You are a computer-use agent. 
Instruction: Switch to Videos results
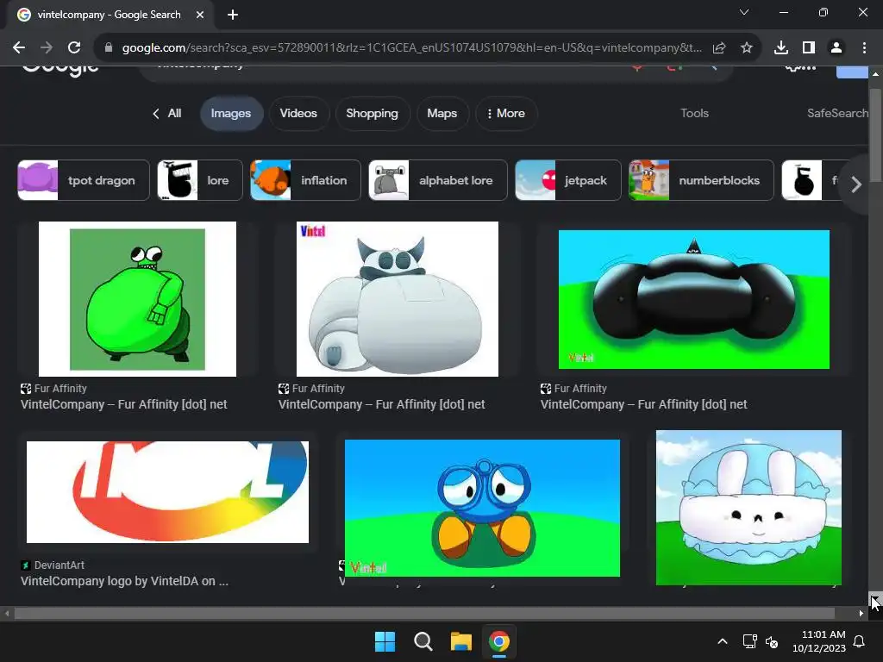point(298,113)
